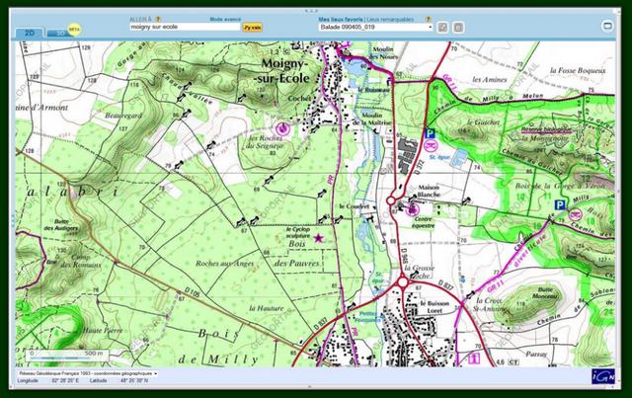Switch to the 2D map tab
Viewport: 632px width, 398px height.
coord(29,33)
